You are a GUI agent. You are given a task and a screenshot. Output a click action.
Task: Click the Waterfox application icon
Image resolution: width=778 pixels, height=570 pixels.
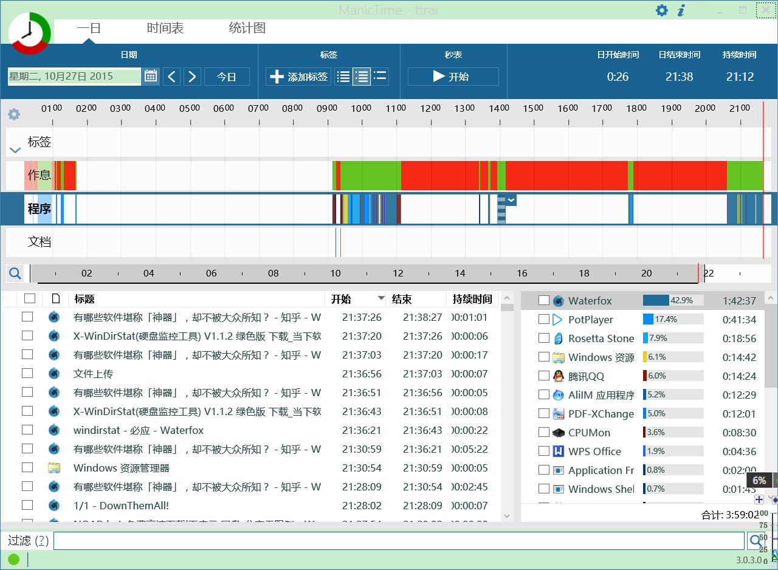tap(559, 301)
